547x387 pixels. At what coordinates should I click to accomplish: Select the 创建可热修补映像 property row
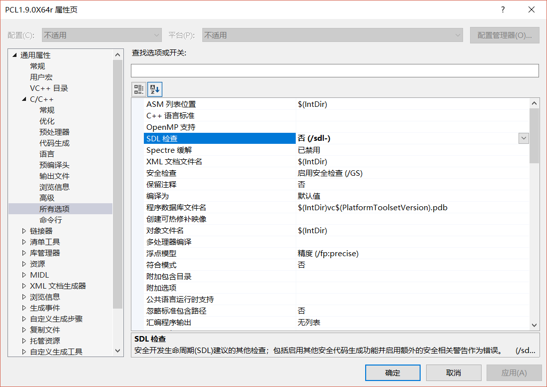pos(336,219)
